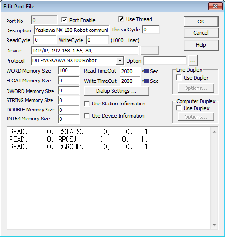Open the Help button
The width and height of the screenshot is (225, 237).
(201, 45)
